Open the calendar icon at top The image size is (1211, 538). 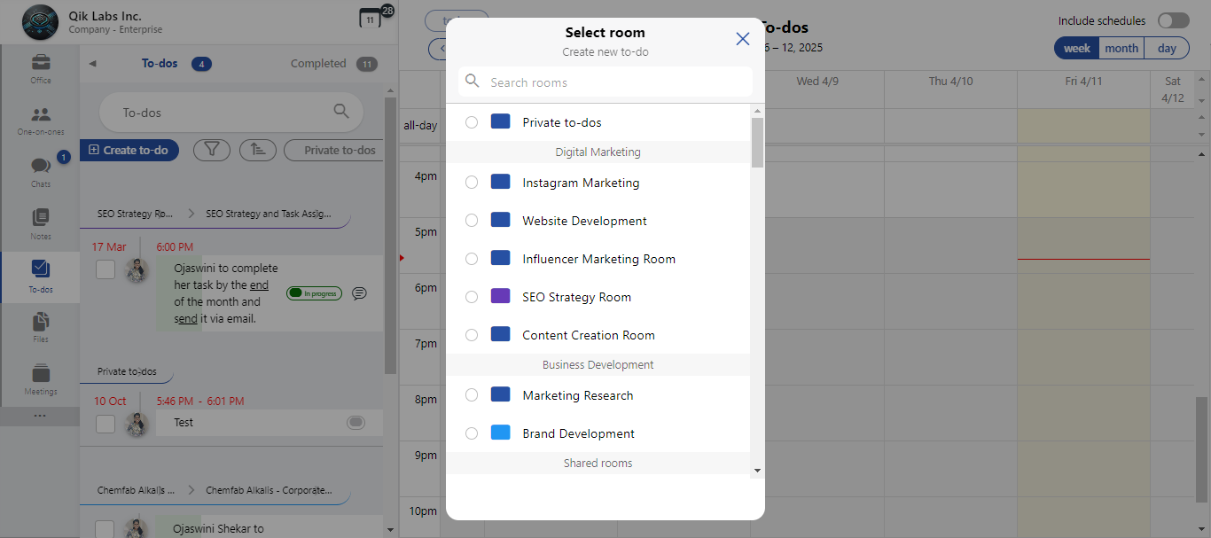point(370,19)
